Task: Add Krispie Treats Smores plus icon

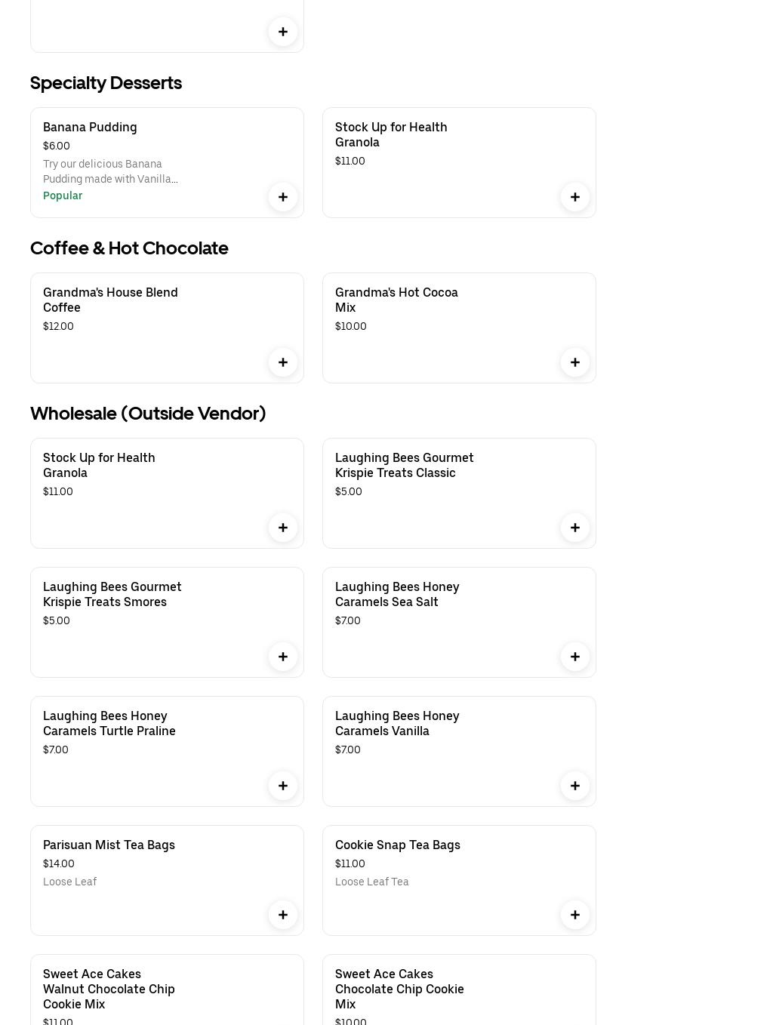Action: [283, 657]
